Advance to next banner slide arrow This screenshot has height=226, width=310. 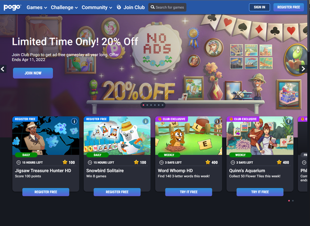pyautogui.click(x=303, y=69)
